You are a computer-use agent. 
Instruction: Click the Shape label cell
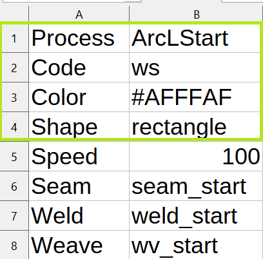[x=79, y=127]
